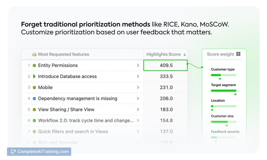Screen dimensions: 267x160
Task: Click the crown icon beside Most Requested features
Action: pyautogui.click(x=34, y=54)
